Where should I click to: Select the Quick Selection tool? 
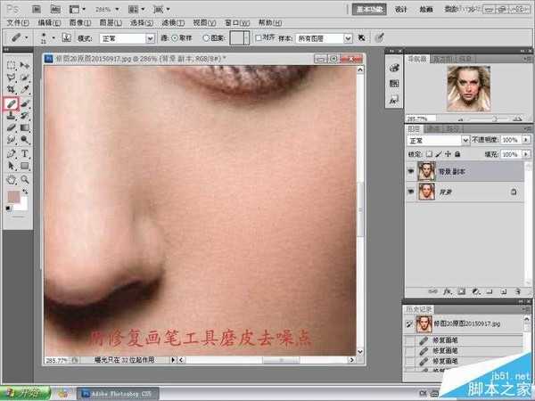pyautogui.click(x=25, y=78)
